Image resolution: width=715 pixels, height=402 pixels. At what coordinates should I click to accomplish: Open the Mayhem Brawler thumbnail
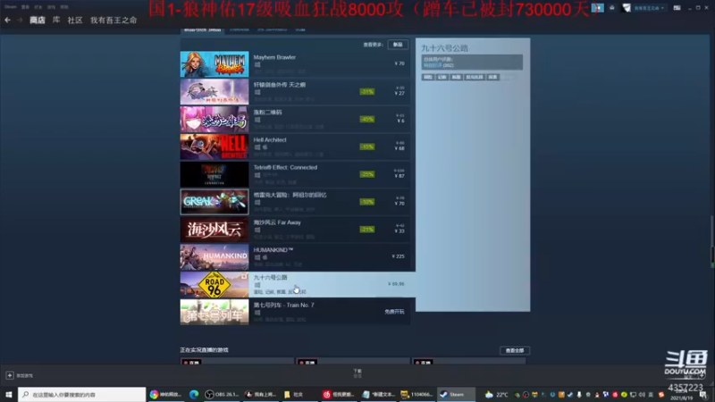click(214, 63)
